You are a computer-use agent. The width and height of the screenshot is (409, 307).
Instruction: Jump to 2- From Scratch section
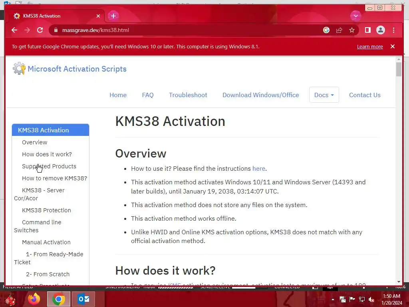point(48,274)
